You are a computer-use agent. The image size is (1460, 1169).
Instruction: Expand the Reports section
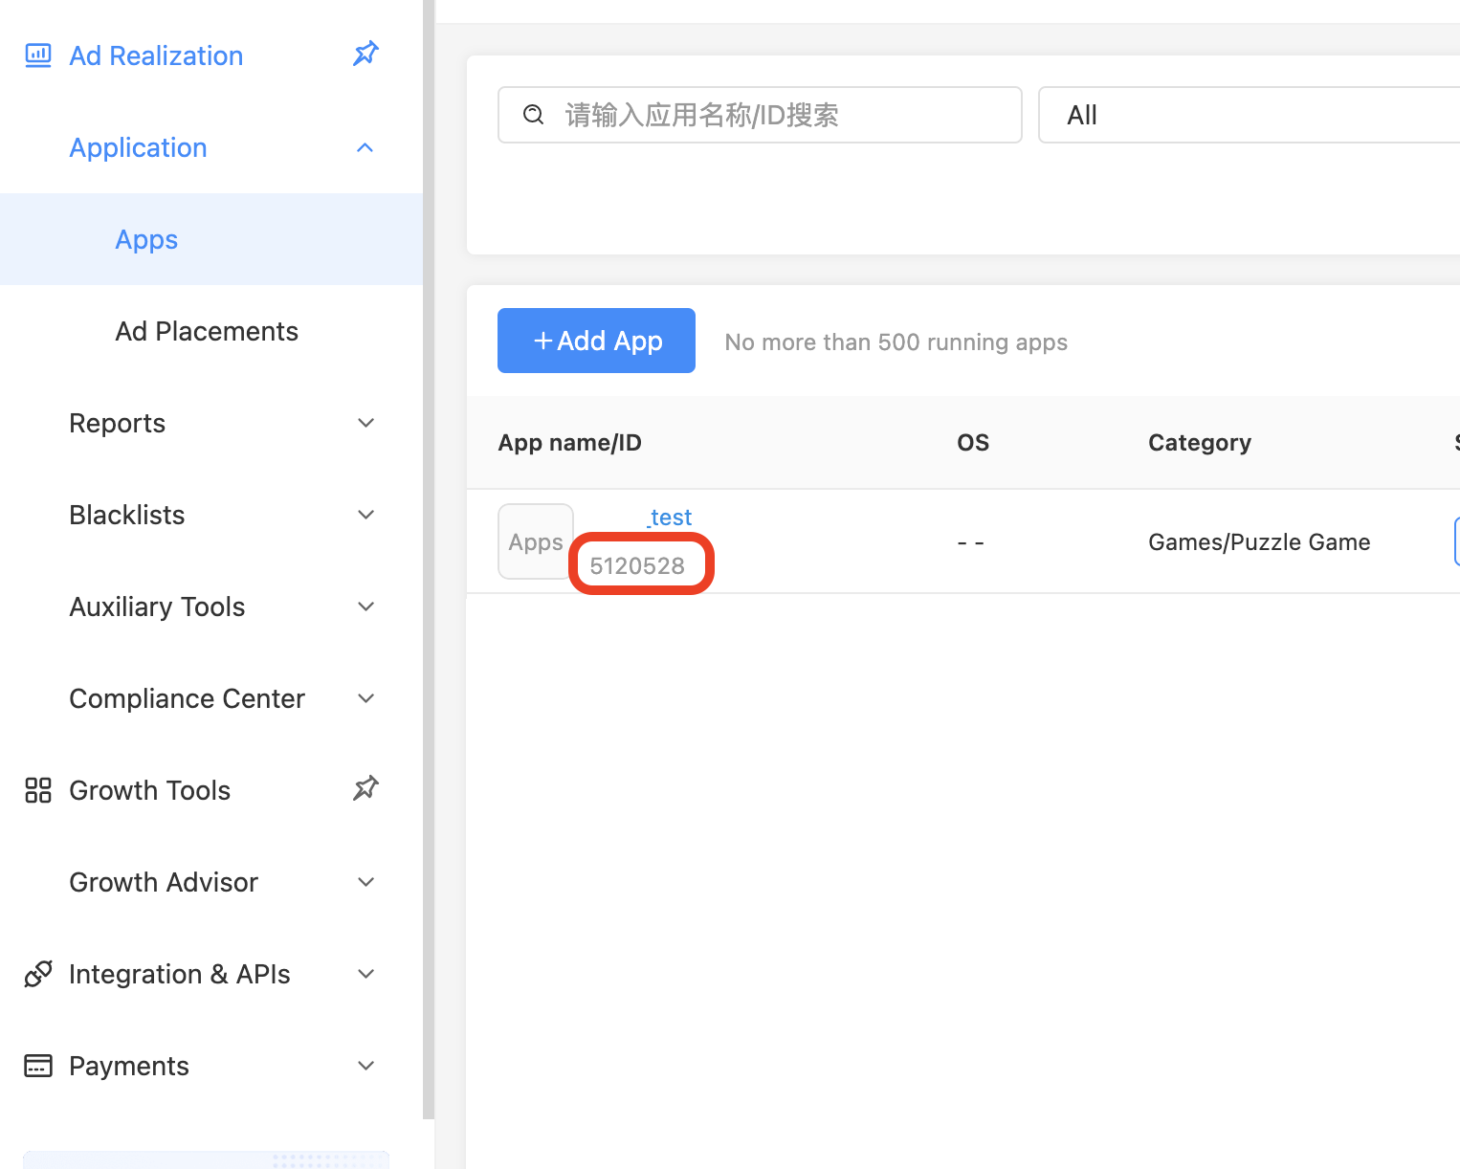pos(365,422)
